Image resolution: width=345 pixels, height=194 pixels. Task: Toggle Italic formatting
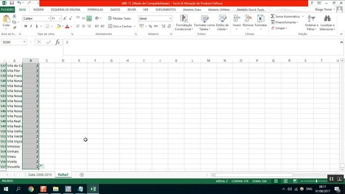click(x=31, y=26)
